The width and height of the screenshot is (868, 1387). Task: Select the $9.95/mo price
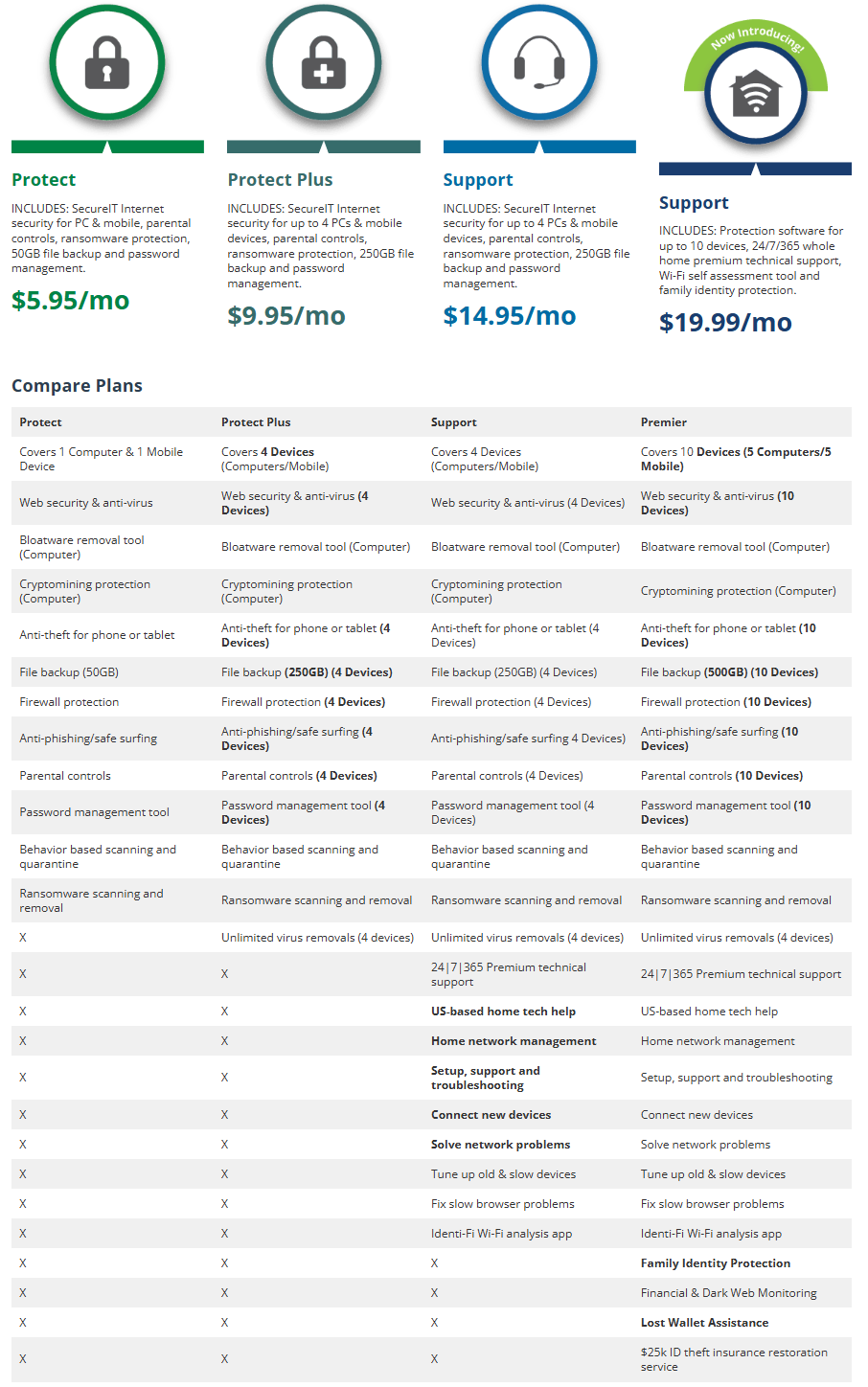tap(286, 316)
